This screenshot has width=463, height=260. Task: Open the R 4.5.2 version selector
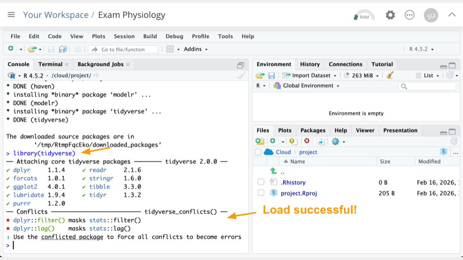point(422,49)
